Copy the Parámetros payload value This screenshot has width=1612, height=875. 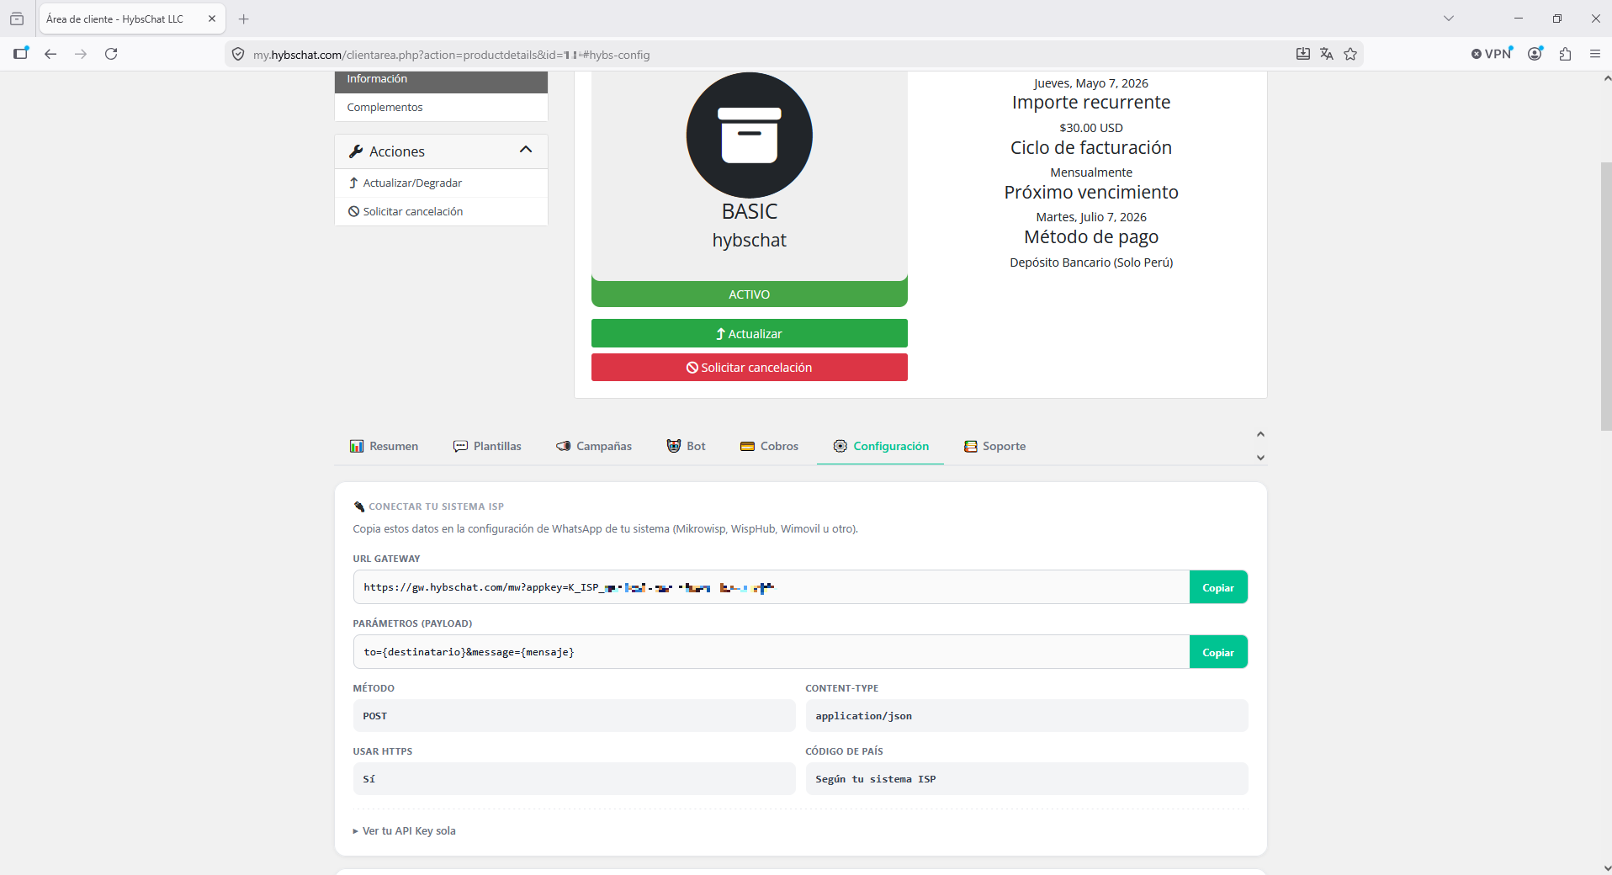[x=1217, y=652]
